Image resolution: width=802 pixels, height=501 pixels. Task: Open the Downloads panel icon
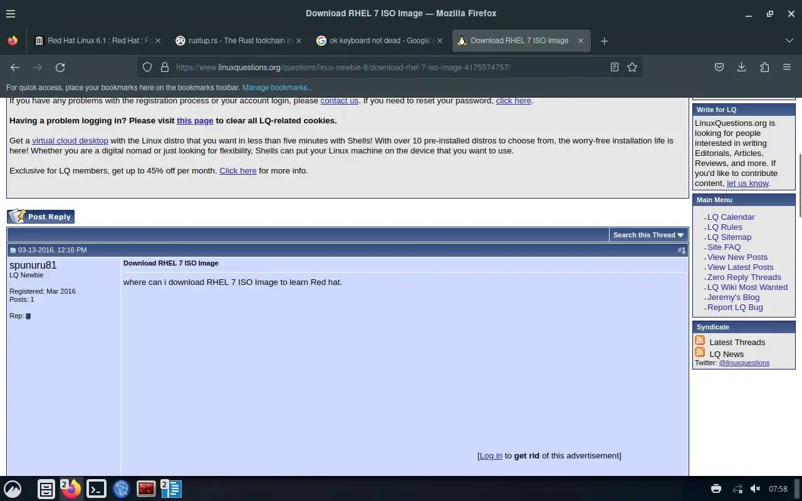[x=742, y=67]
